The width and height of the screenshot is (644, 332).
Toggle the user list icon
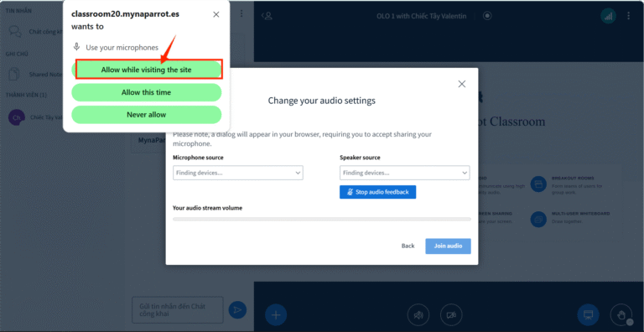[267, 16]
